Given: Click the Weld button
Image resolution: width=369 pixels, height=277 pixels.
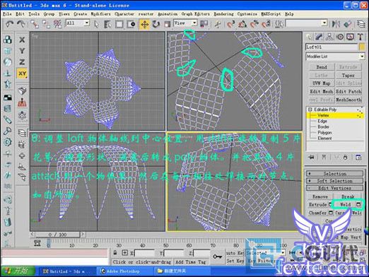Looking at the screenshot, I should (345, 204).
